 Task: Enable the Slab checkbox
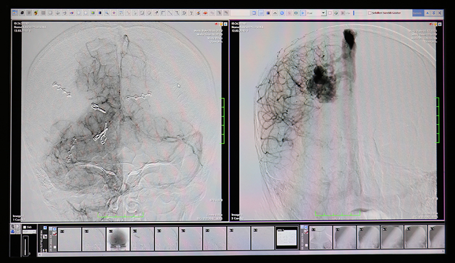click(24, 227)
